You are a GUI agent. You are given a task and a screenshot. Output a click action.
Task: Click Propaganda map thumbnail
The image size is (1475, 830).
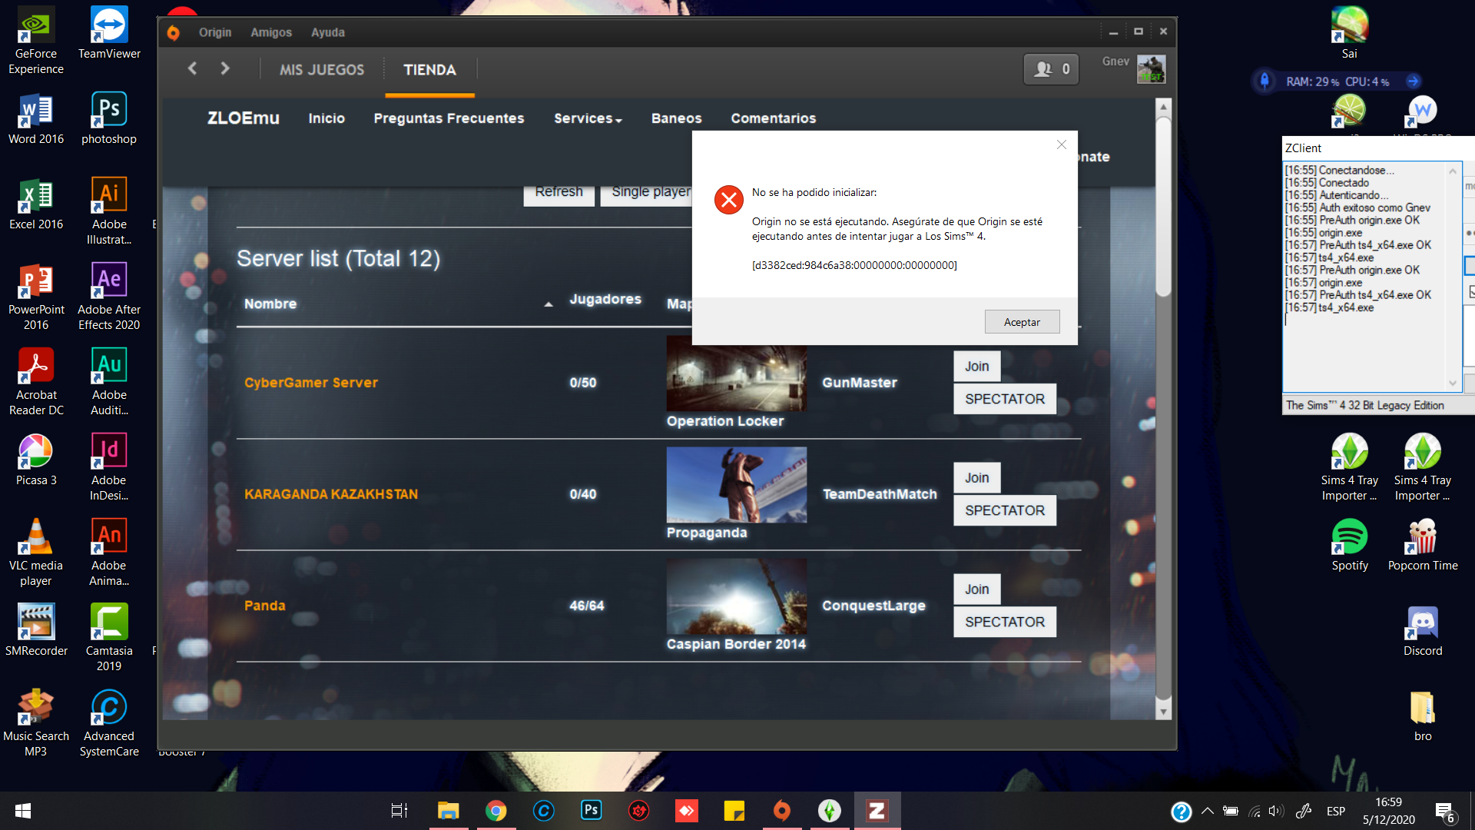point(737,485)
